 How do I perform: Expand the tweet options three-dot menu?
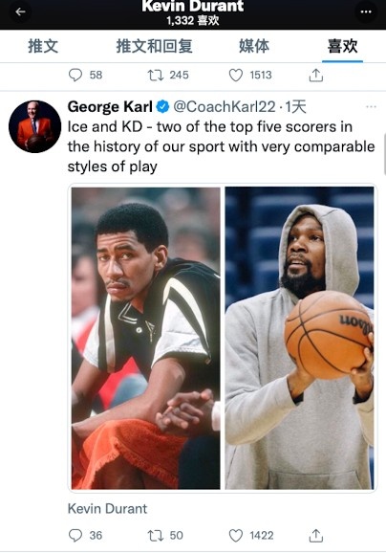[x=372, y=106]
